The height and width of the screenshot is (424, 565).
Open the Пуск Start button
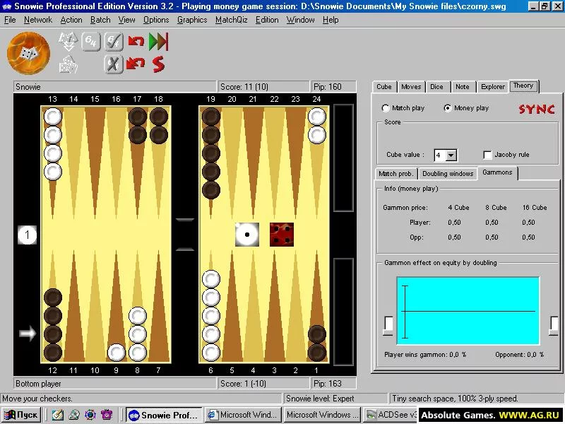tap(21, 415)
